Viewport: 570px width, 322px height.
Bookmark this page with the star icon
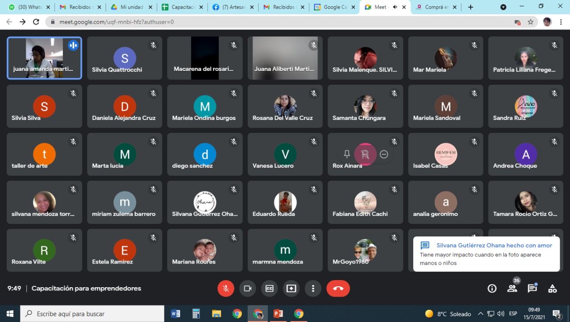(530, 22)
